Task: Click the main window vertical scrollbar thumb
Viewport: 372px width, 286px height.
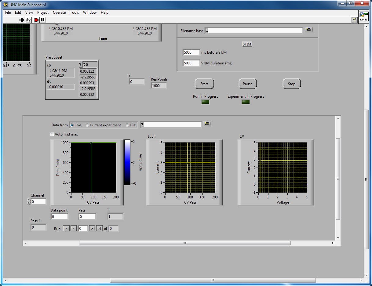Action: coord(367,179)
